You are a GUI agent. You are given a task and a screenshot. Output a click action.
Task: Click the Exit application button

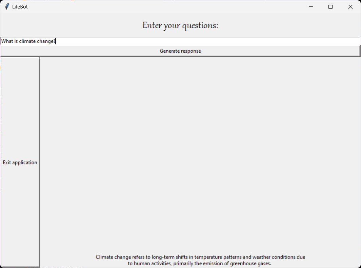coord(20,162)
